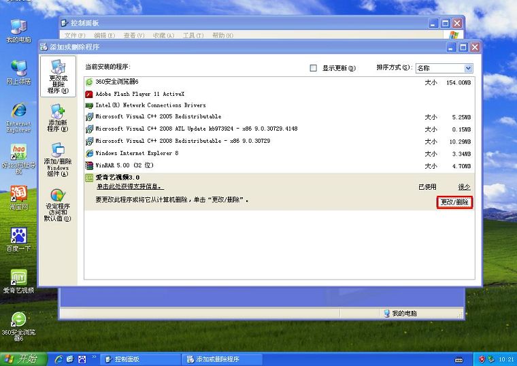Switch to 控制面板 taskbar button

pos(140,359)
